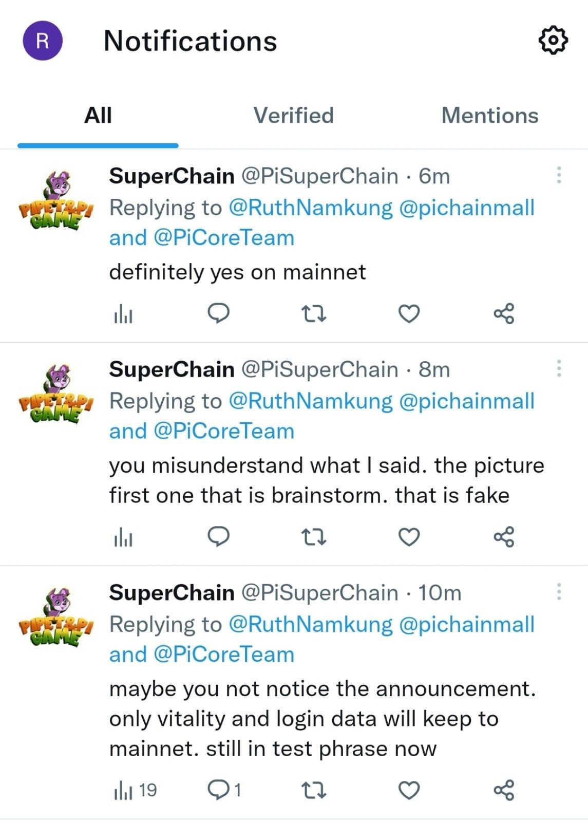Open notification settings gear icon
The width and height of the screenshot is (588, 822).
click(x=553, y=41)
